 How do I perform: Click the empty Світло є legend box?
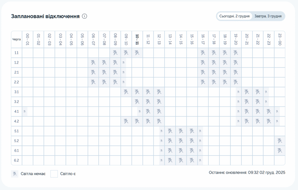(54, 174)
